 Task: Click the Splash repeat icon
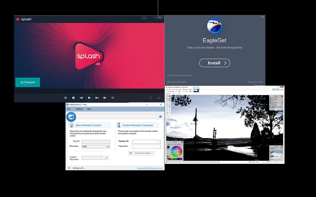[x=151, y=98]
